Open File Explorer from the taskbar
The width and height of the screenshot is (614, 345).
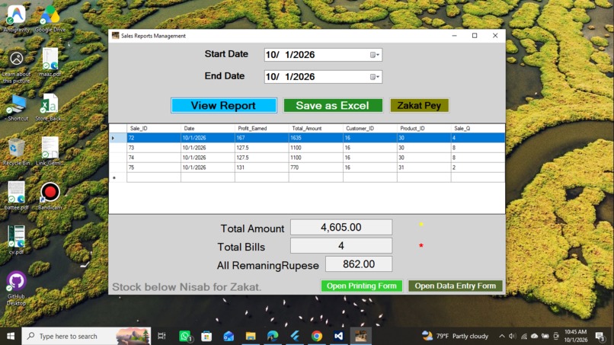[251, 336]
